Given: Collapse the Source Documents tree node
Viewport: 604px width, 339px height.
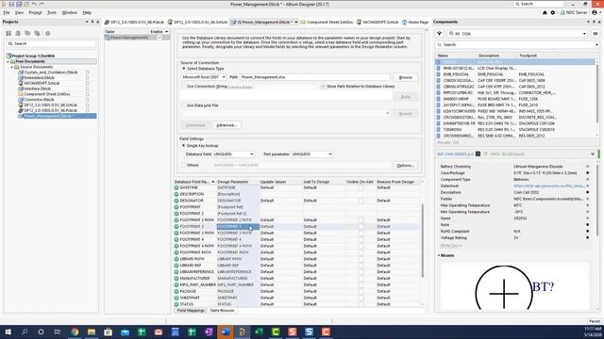Looking at the screenshot, I should (12, 67).
